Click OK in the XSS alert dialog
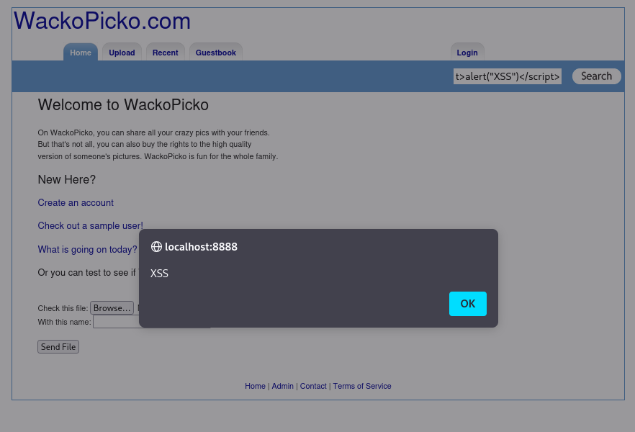635x432 pixels. click(468, 304)
